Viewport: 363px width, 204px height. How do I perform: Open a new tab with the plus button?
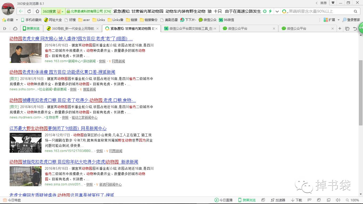point(340,28)
